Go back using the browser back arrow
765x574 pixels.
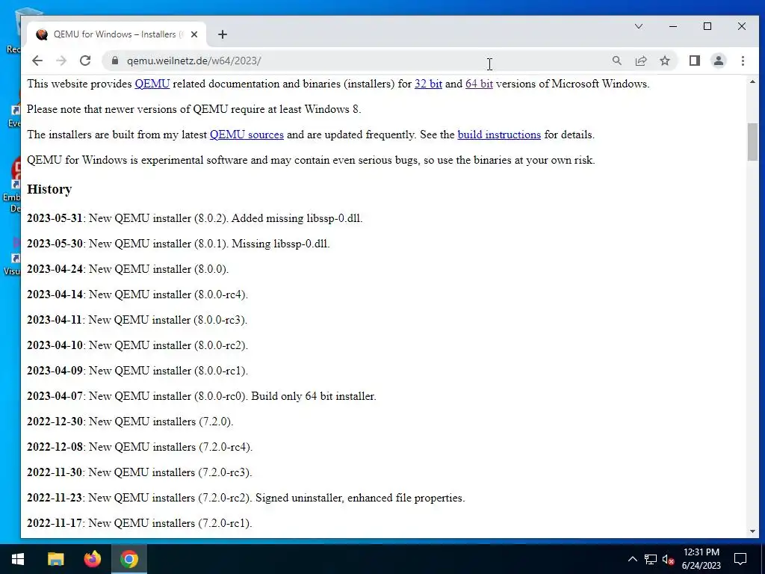point(37,61)
